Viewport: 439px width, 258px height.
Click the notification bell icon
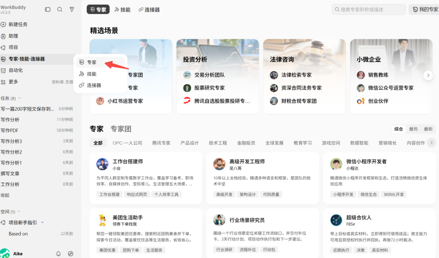point(58,253)
